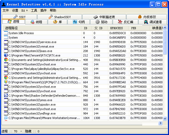This screenshot has width=169, height=135.
Task: Click the wrench icon on ShadowSSDT tab
Action: pyautogui.click(x=51, y=17)
